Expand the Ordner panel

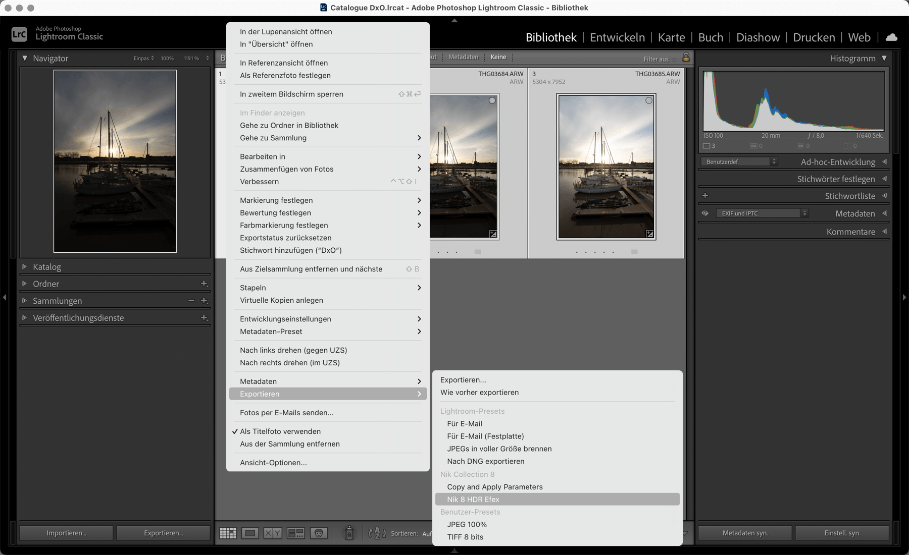(24, 284)
